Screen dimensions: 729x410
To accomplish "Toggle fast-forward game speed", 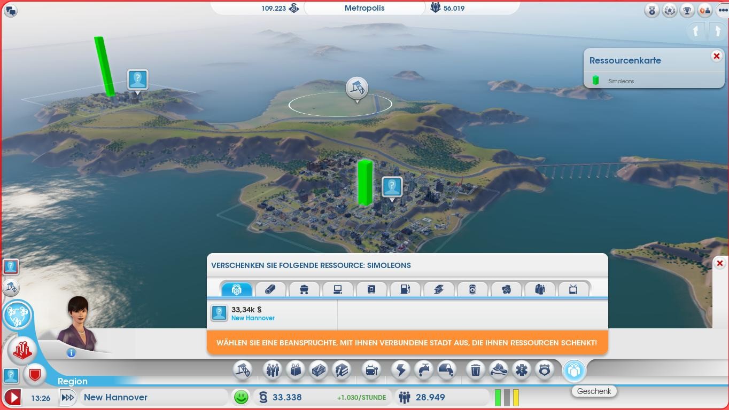I will (x=68, y=398).
